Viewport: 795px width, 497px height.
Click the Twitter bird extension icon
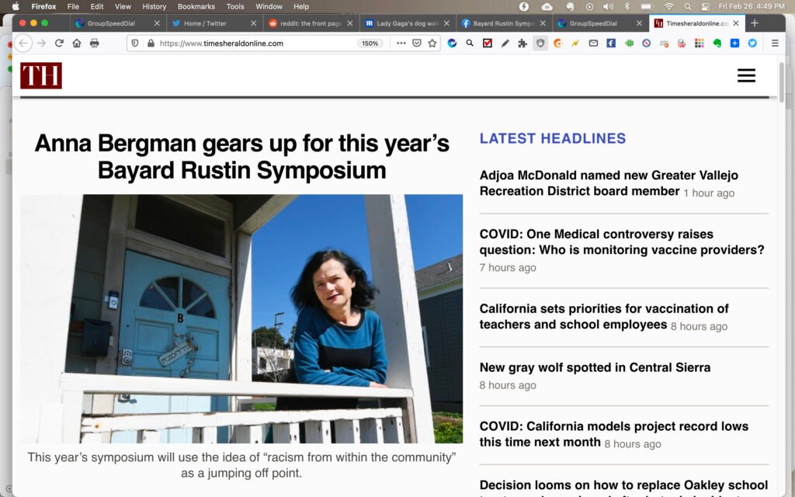click(x=752, y=43)
